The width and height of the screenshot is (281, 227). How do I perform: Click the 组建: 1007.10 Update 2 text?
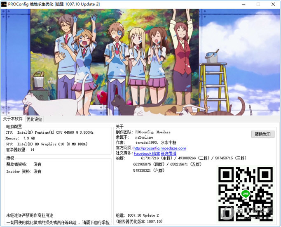[x=137, y=215]
